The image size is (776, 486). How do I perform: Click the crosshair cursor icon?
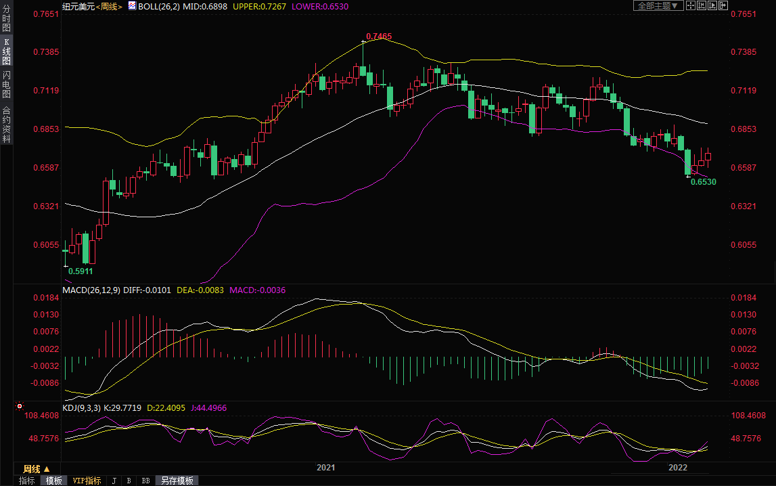pyautogui.click(x=690, y=5)
